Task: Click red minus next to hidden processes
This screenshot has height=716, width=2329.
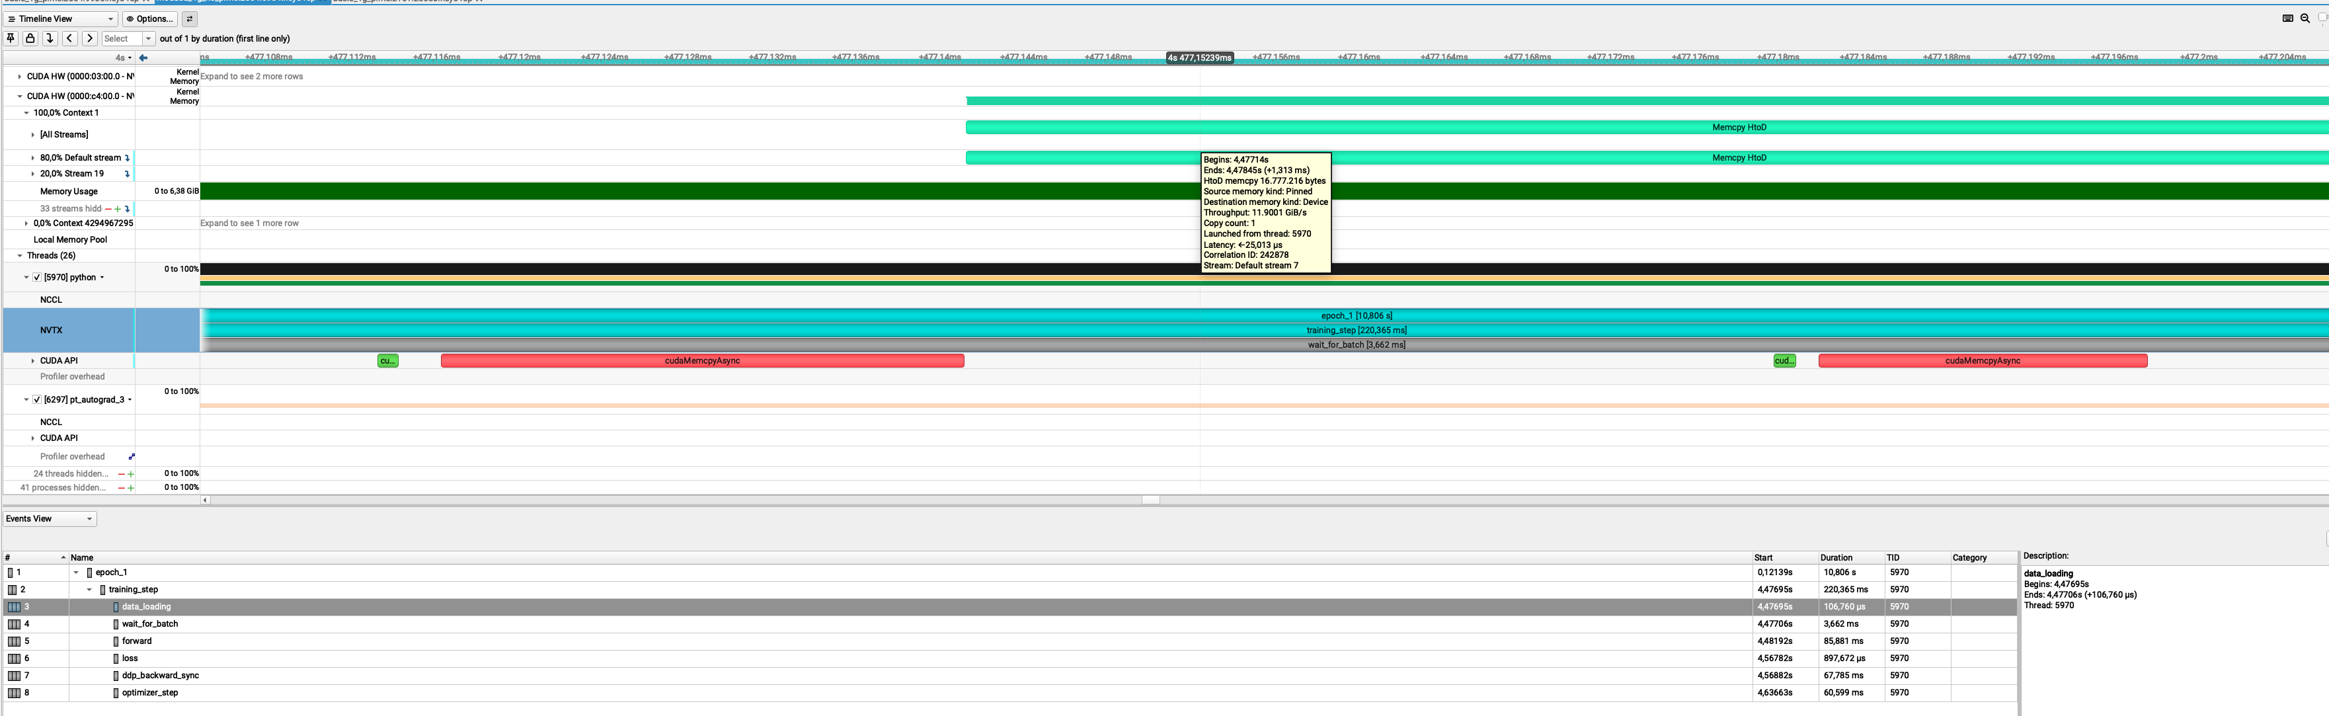Action: point(121,488)
